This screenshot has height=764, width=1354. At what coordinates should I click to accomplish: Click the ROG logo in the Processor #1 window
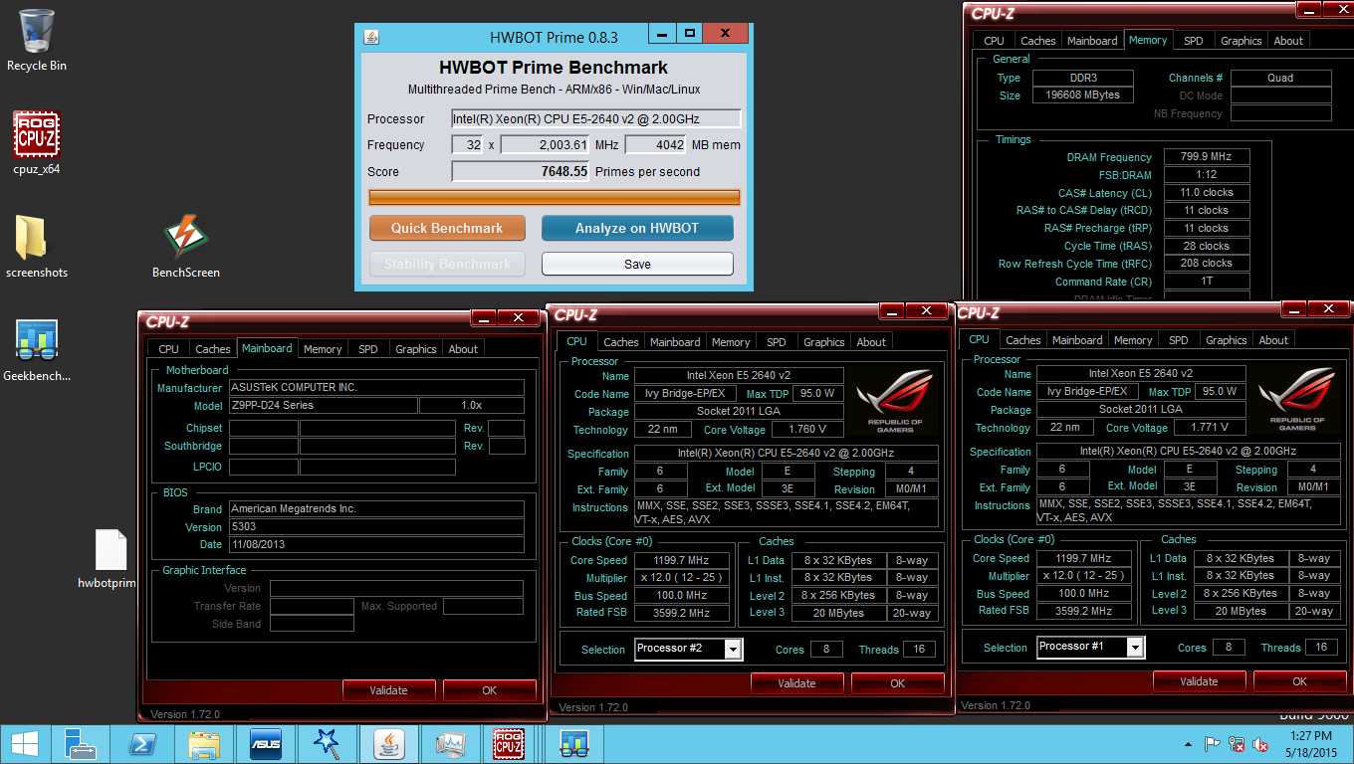[1297, 400]
